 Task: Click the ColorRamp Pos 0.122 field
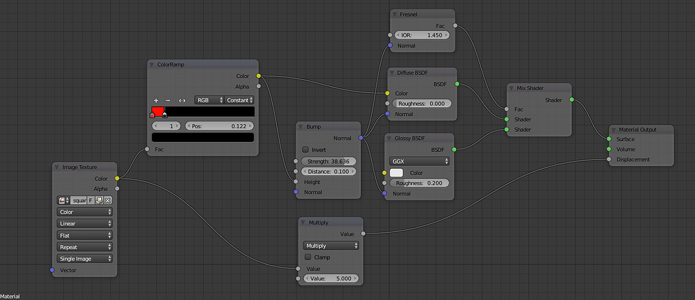click(x=219, y=126)
